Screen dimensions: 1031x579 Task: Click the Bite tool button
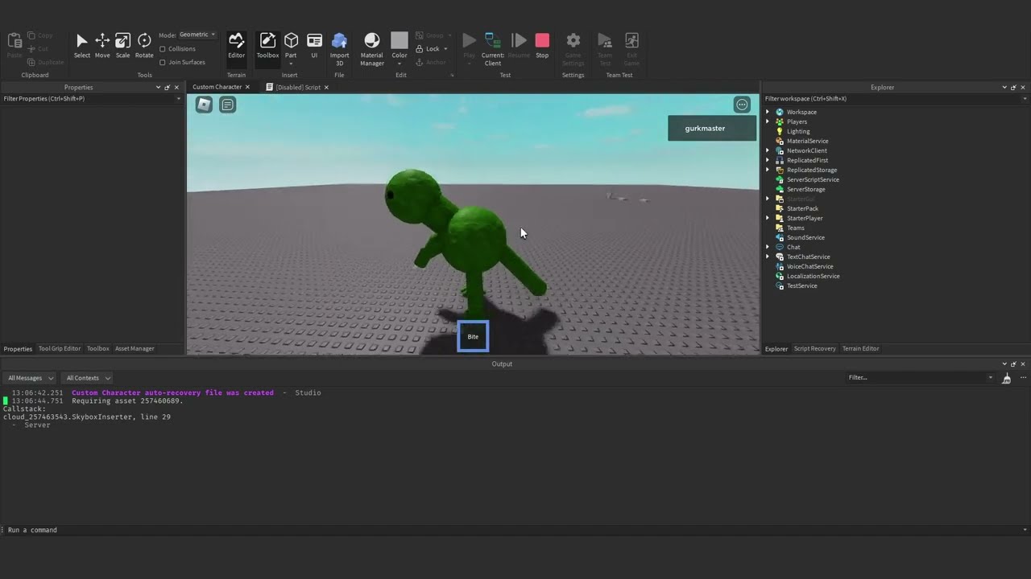click(x=473, y=336)
